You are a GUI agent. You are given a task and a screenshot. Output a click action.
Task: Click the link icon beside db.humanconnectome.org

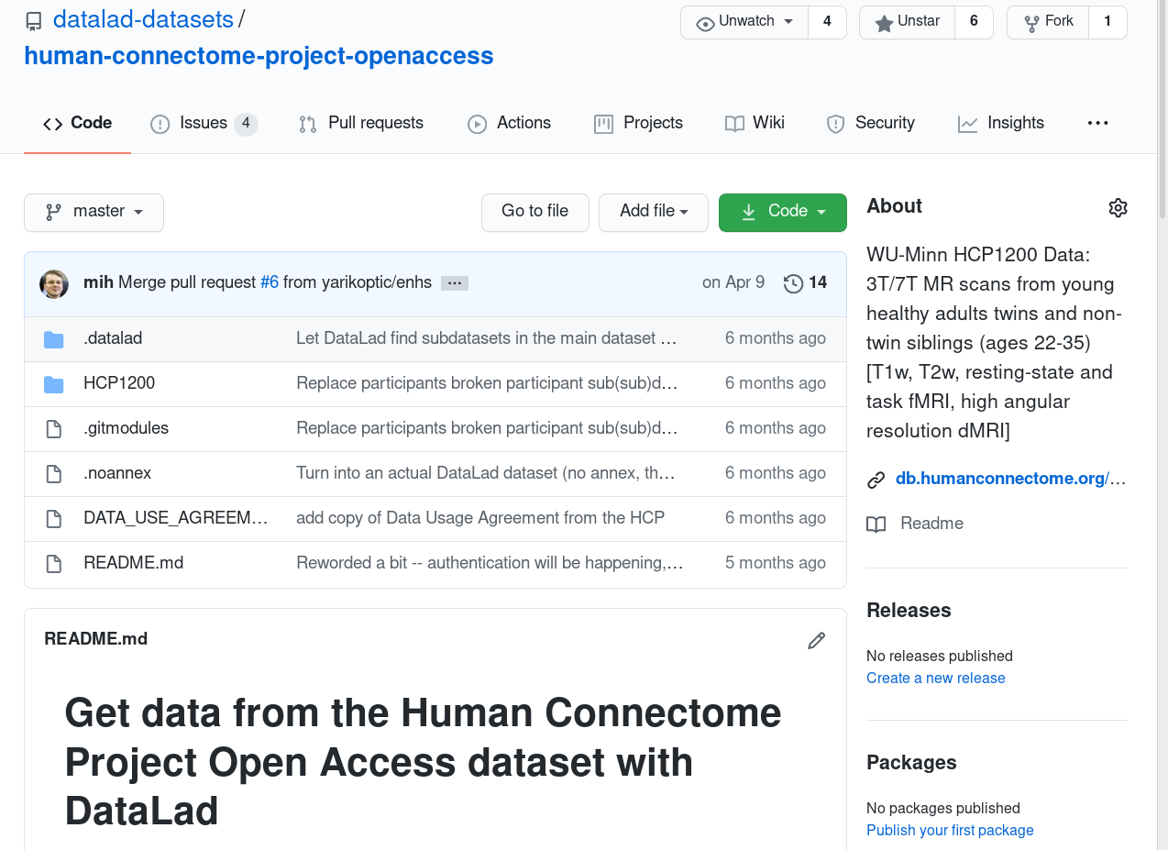point(876,479)
